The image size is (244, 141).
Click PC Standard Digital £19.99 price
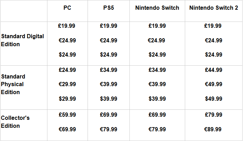67,26
